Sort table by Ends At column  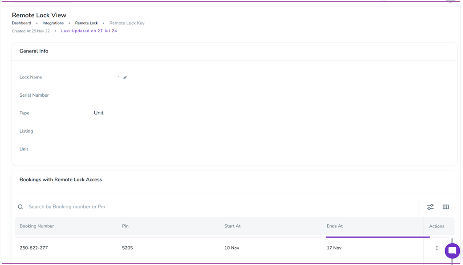point(335,226)
